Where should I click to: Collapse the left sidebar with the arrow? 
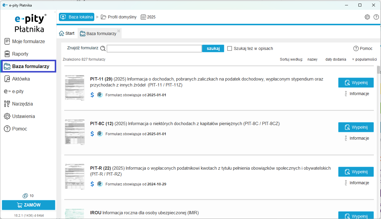tap(55, 12)
